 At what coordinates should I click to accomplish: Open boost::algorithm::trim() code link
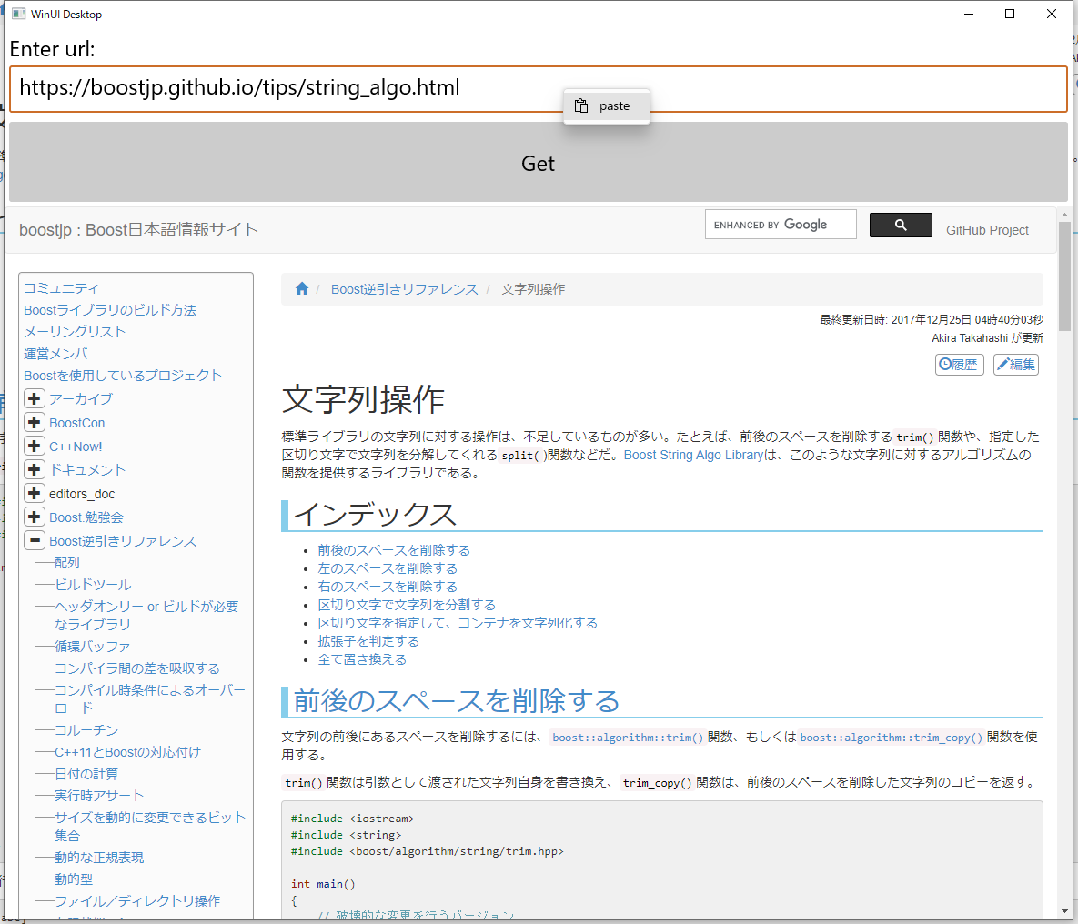tap(628, 737)
